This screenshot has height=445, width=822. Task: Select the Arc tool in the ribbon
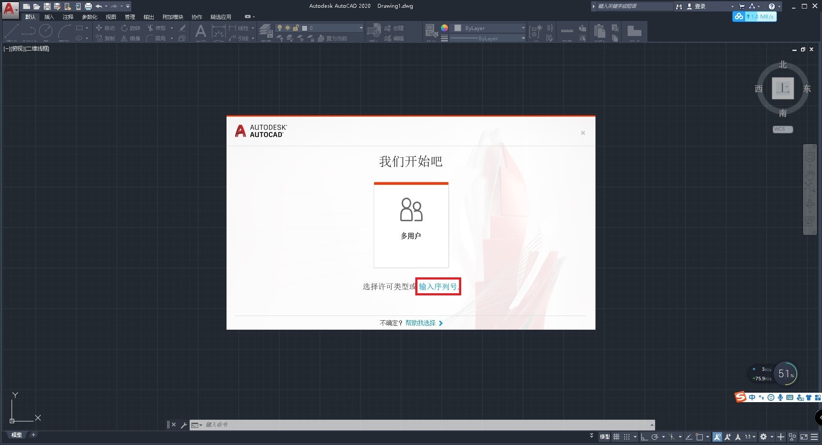(64, 31)
